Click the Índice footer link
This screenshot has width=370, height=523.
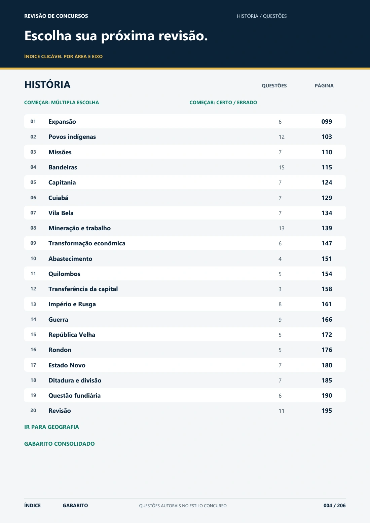pos(32,506)
